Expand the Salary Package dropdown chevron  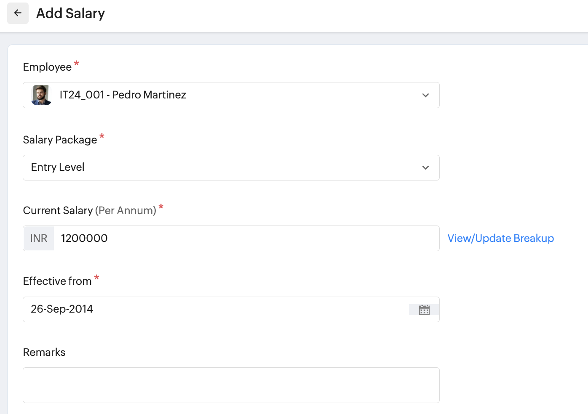click(x=425, y=167)
